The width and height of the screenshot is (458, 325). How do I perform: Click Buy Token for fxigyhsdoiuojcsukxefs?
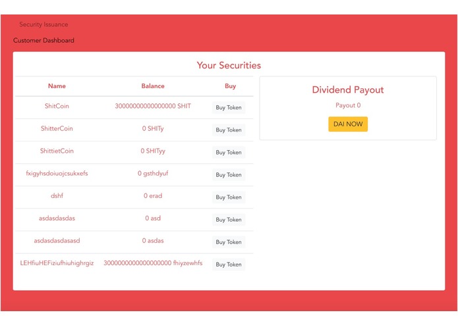tap(229, 175)
